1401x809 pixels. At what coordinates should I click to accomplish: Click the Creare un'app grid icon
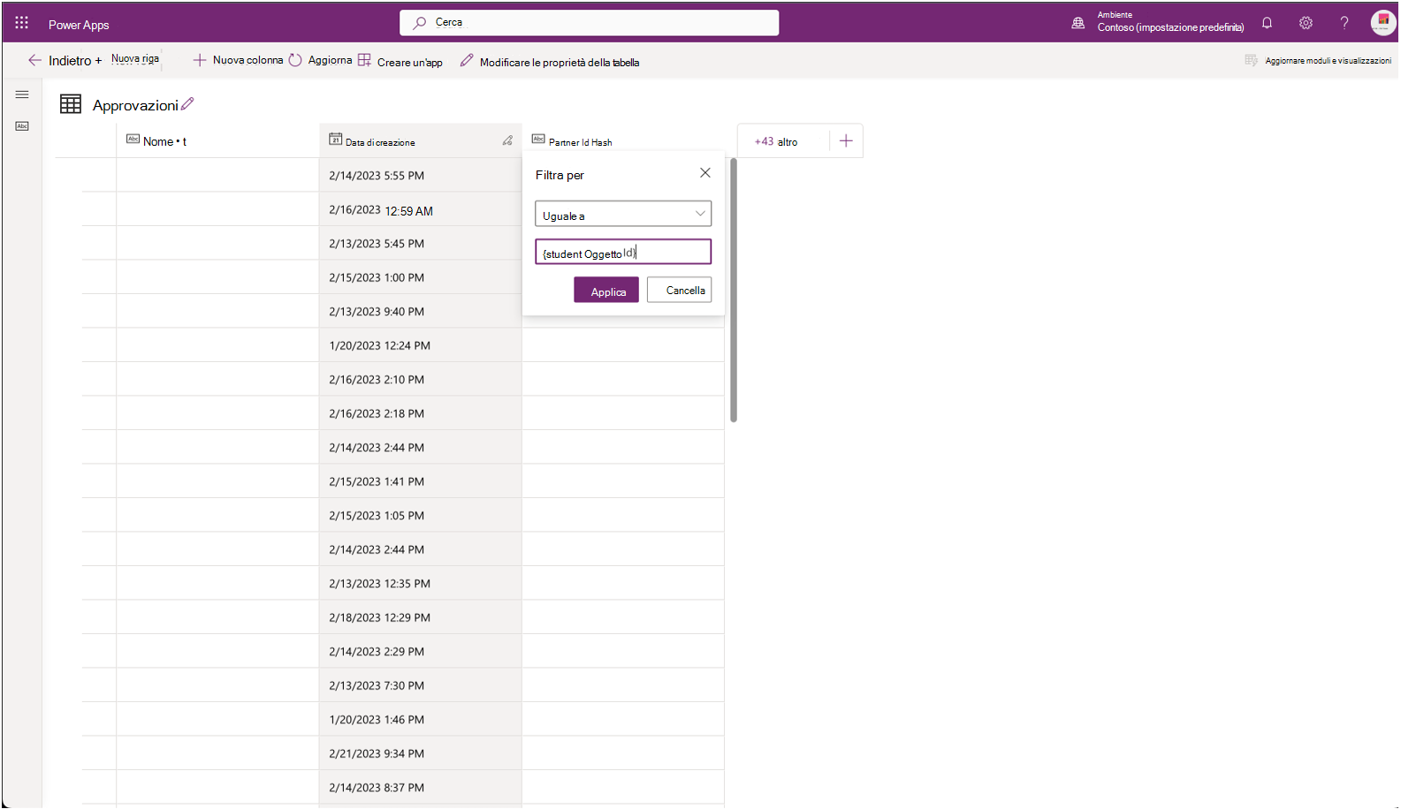364,60
